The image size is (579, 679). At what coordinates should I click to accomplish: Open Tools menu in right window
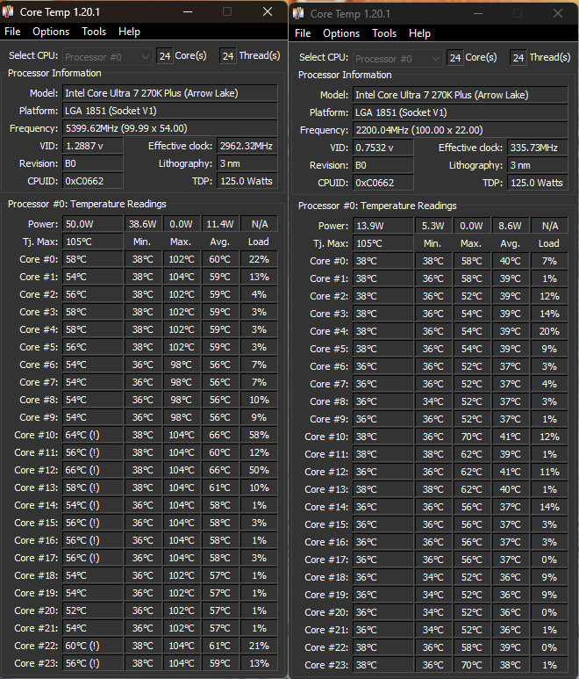click(384, 33)
